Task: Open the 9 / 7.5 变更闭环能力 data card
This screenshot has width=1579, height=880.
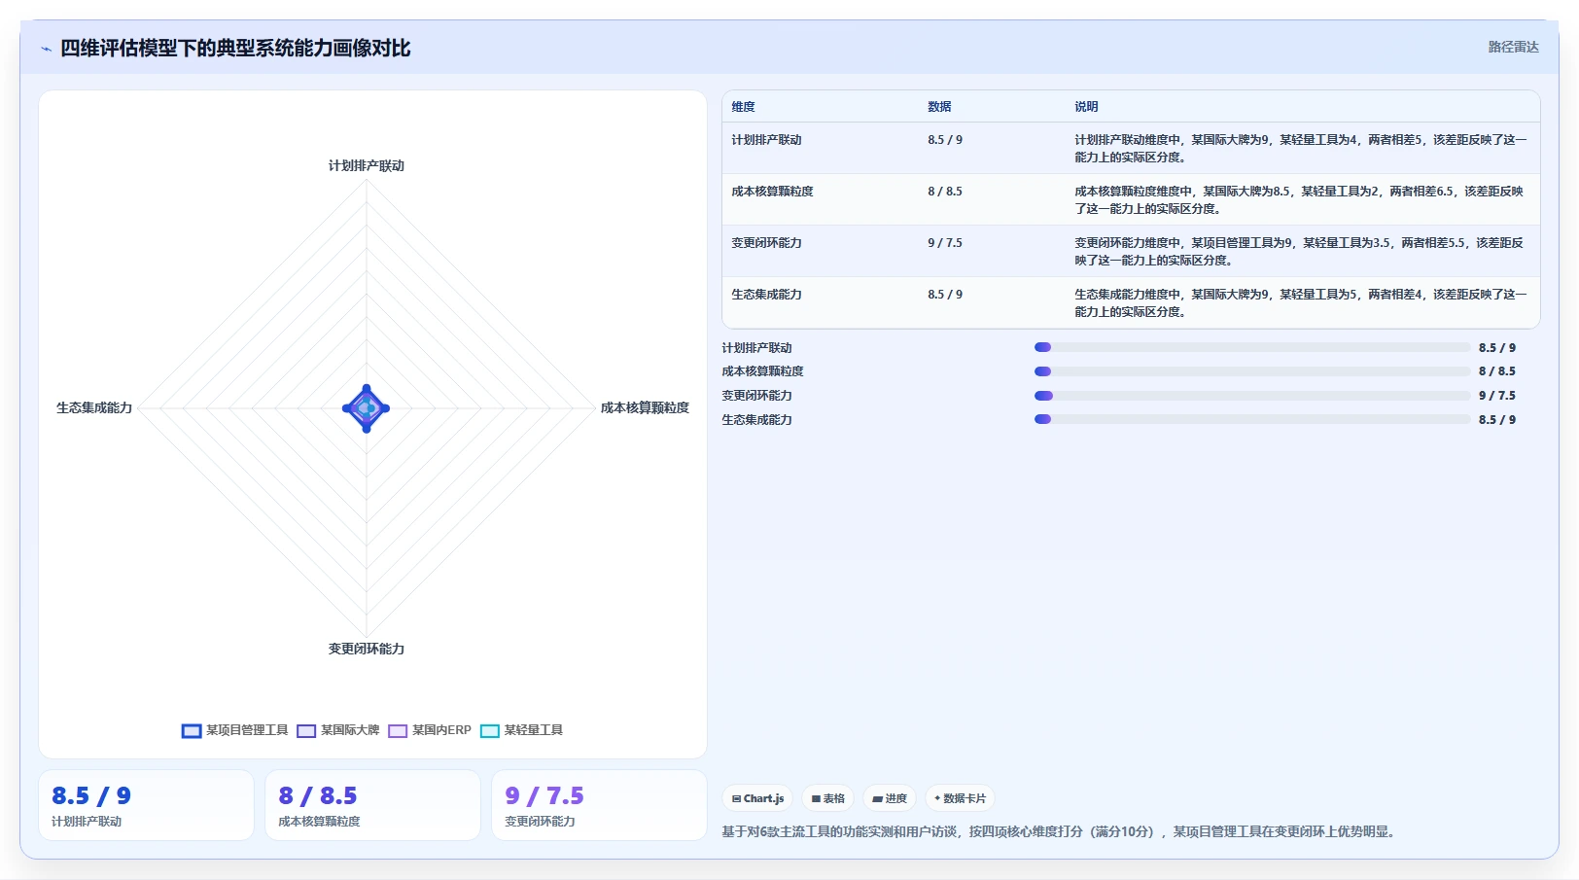Action: (599, 805)
